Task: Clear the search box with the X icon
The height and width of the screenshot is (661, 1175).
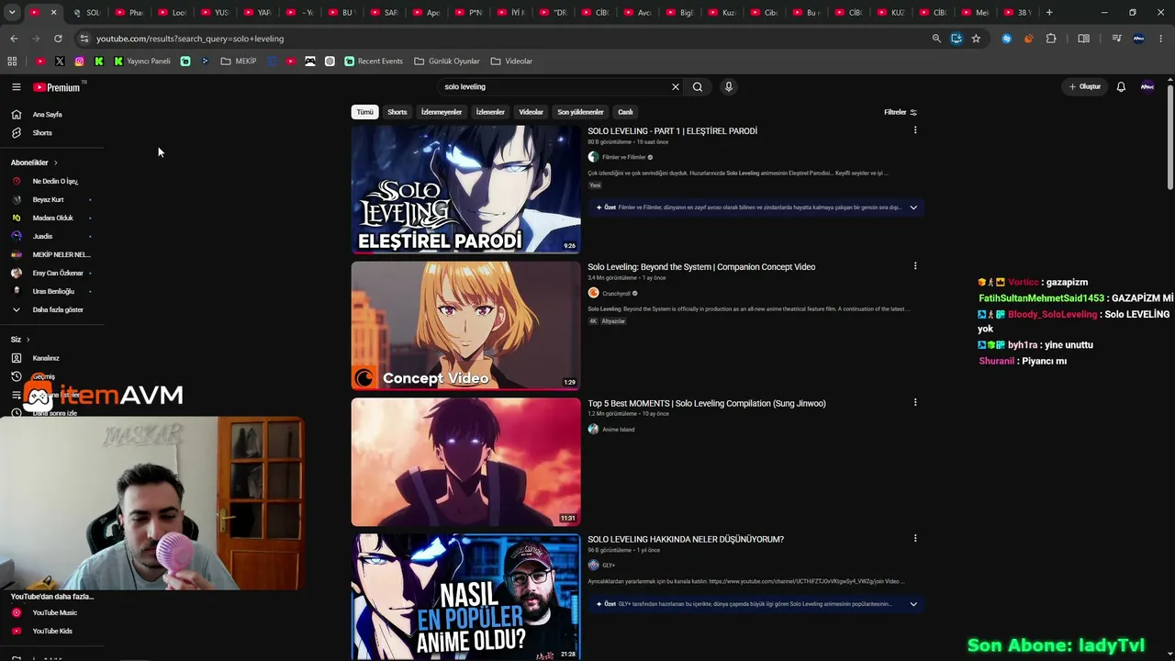Action: pyautogui.click(x=676, y=87)
